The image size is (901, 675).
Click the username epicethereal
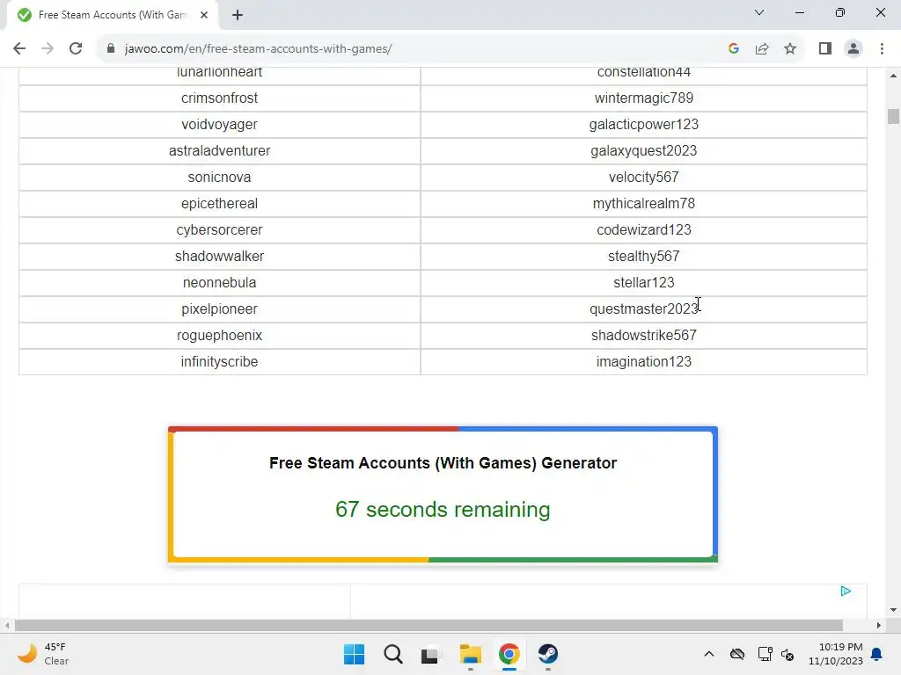point(219,204)
